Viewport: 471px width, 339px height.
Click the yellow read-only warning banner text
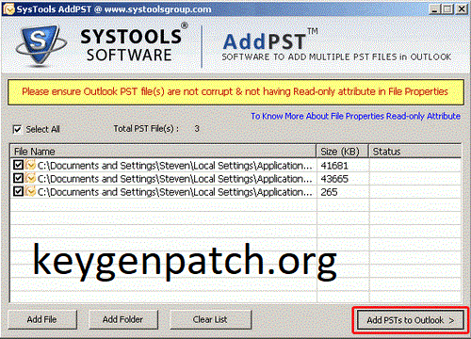coord(235,91)
